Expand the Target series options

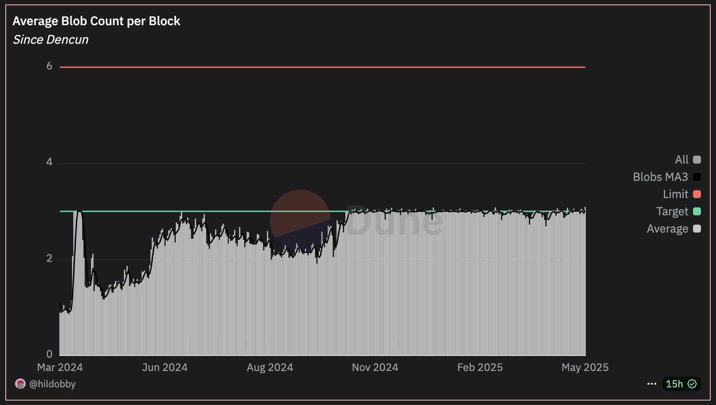[673, 211]
